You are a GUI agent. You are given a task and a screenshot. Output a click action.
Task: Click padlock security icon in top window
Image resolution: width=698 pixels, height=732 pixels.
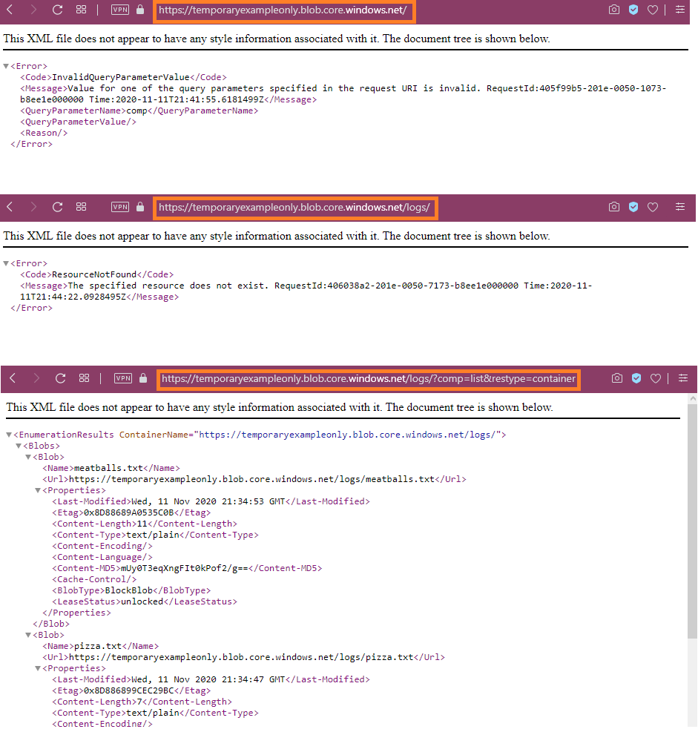point(140,10)
